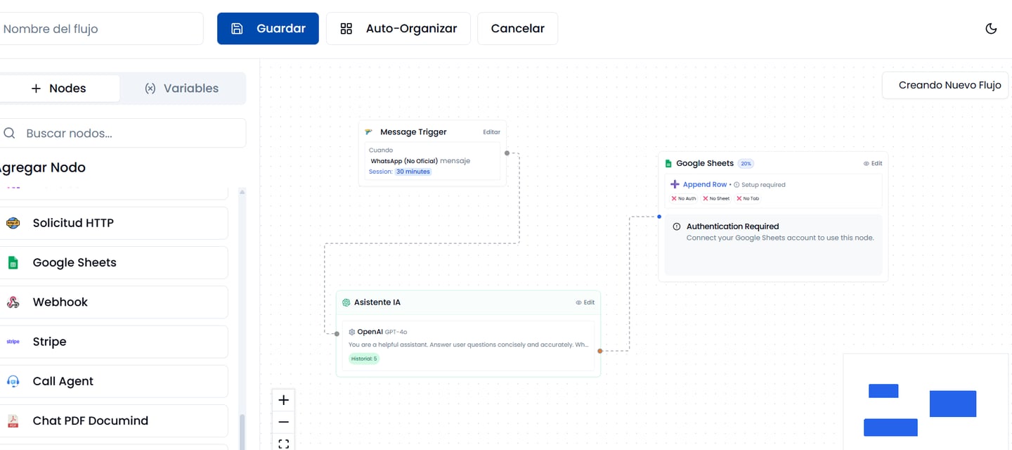Add the Solicitud HTTP node icon
Screen dimensions: 1012x450
point(13,223)
